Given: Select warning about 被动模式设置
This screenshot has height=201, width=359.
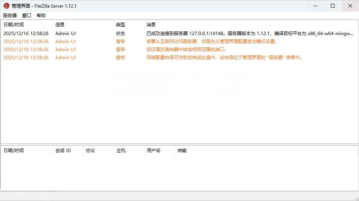Looking at the screenshot, I should click(212, 42).
